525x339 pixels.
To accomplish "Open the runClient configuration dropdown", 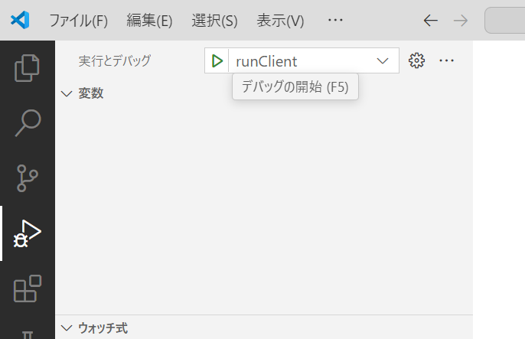I will point(314,61).
